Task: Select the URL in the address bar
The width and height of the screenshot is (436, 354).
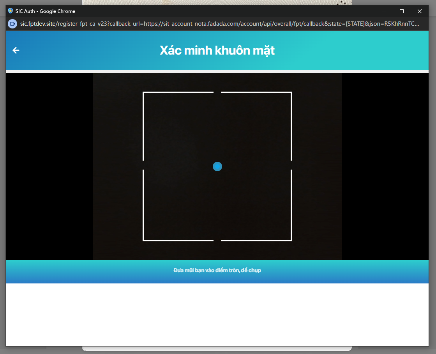Action: tap(219, 24)
